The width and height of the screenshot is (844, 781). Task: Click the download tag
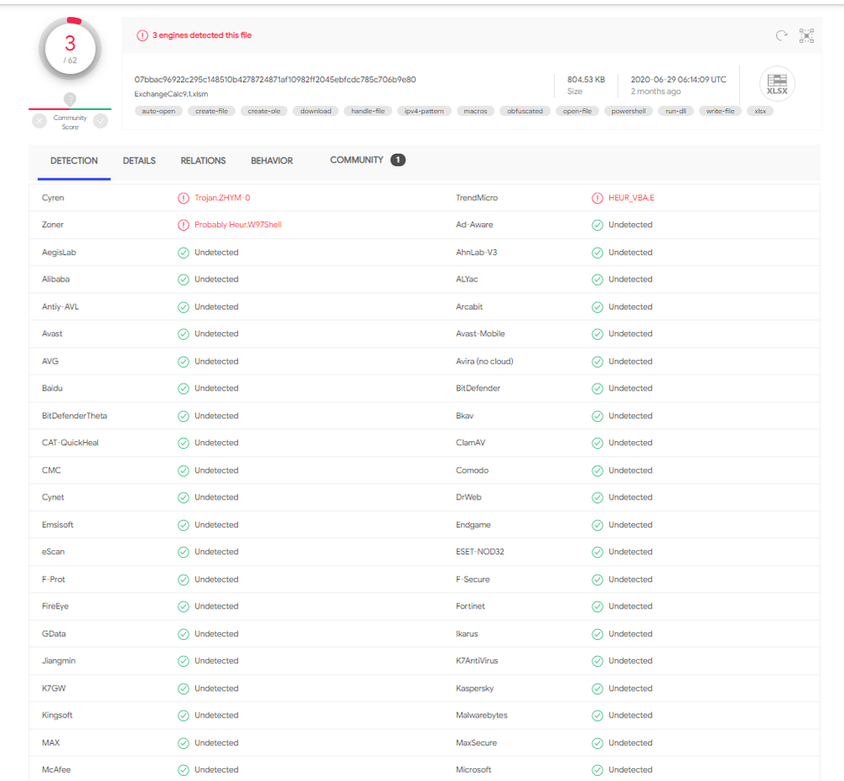pyautogui.click(x=315, y=111)
